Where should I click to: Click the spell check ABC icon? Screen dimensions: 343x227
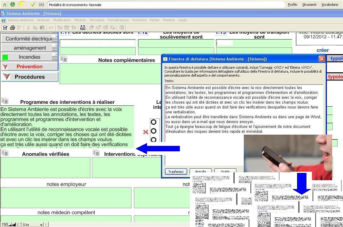19,28
